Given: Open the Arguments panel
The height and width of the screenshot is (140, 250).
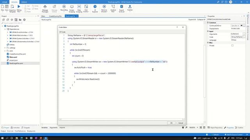Looking at the screenshot, I should (54, 128).
